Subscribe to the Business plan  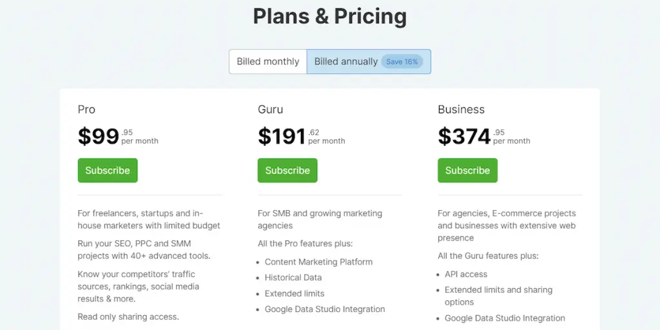(467, 170)
